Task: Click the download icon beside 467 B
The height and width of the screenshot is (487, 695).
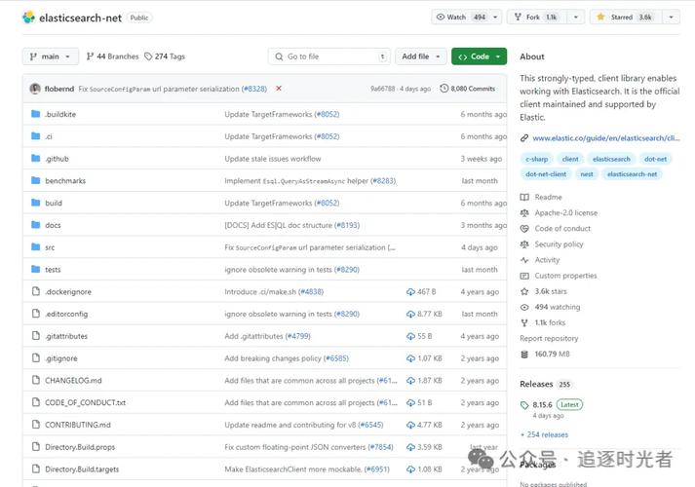Action: pos(410,292)
